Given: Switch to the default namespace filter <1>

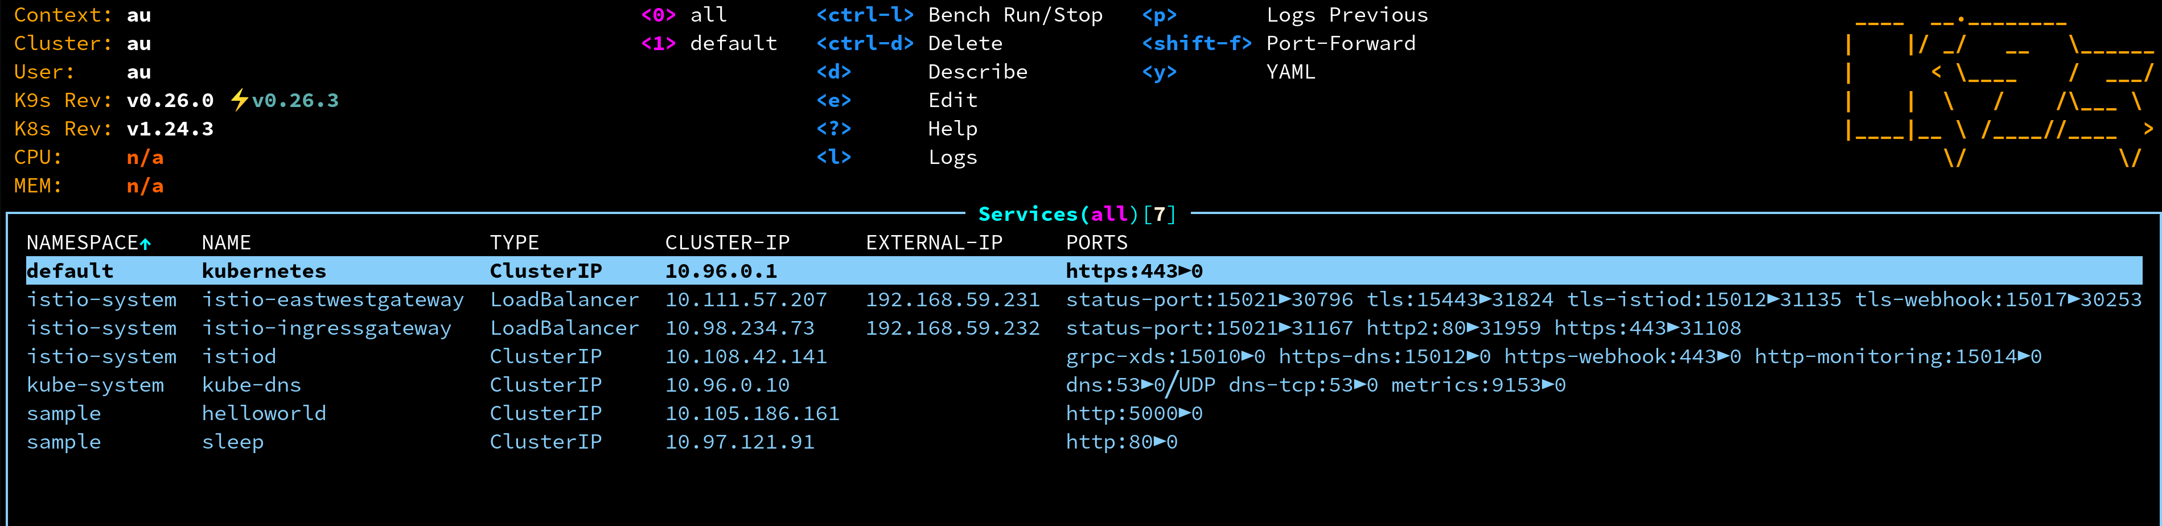Looking at the screenshot, I should coord(660,43).
